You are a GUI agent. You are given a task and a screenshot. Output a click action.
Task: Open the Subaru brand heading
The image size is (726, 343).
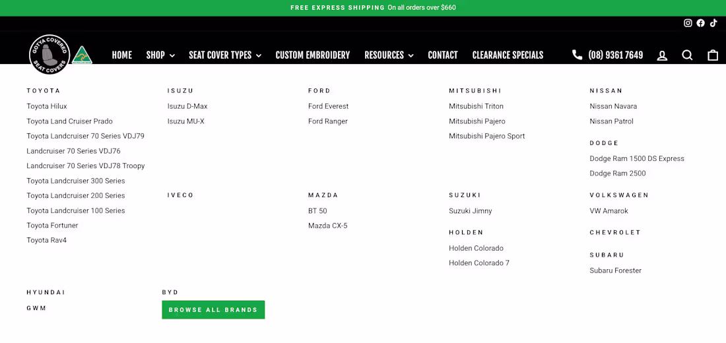pos(607,255)
